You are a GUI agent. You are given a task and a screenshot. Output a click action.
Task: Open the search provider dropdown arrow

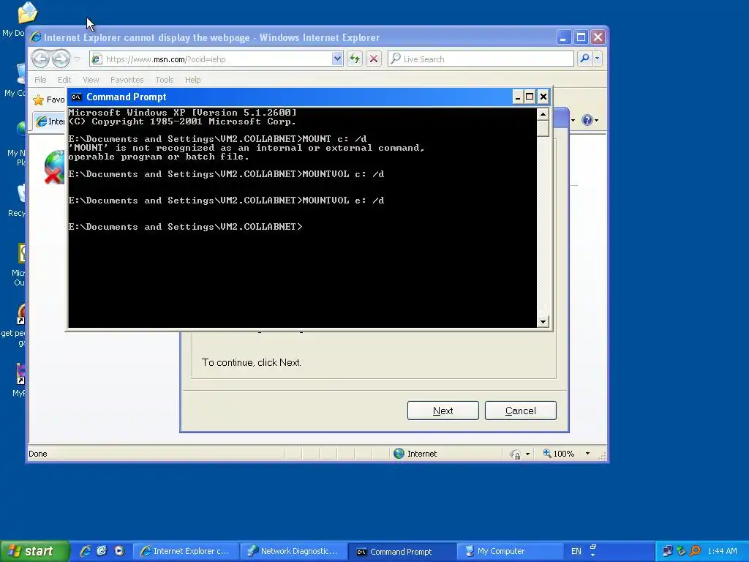[x=597, y=59]
